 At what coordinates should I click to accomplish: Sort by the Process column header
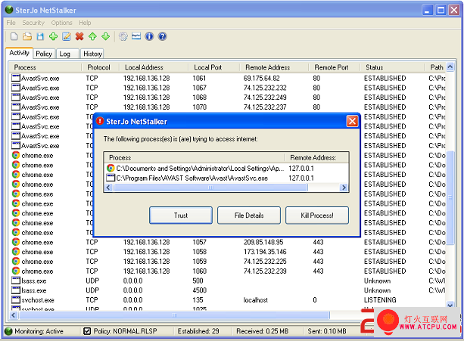45,67
